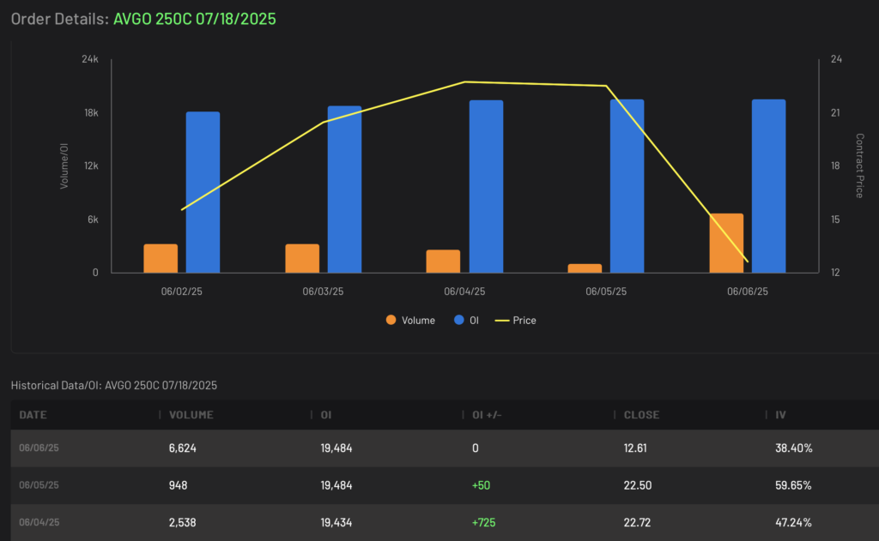Select IV value 59.65%

click(x=793, y=485)
